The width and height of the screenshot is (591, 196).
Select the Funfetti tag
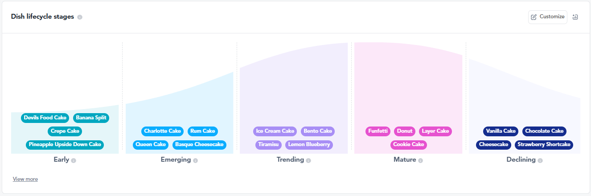point(378,131)
